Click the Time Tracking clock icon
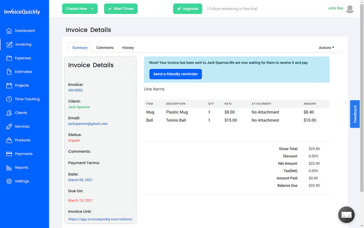 (x=9, y=99)
